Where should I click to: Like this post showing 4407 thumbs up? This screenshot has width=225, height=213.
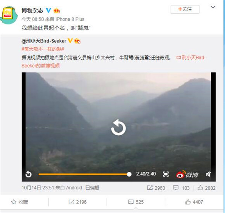tap(194, 202)
